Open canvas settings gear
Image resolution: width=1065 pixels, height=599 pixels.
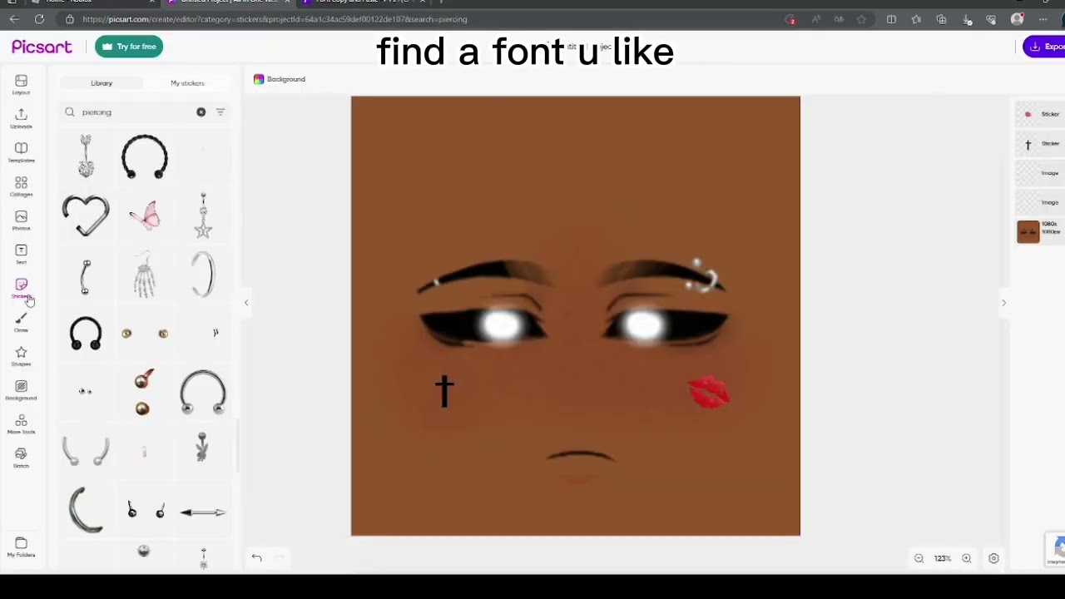993,558
